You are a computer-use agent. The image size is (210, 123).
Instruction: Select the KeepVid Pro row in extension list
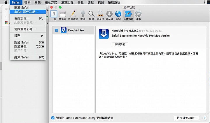click(73, 30)
